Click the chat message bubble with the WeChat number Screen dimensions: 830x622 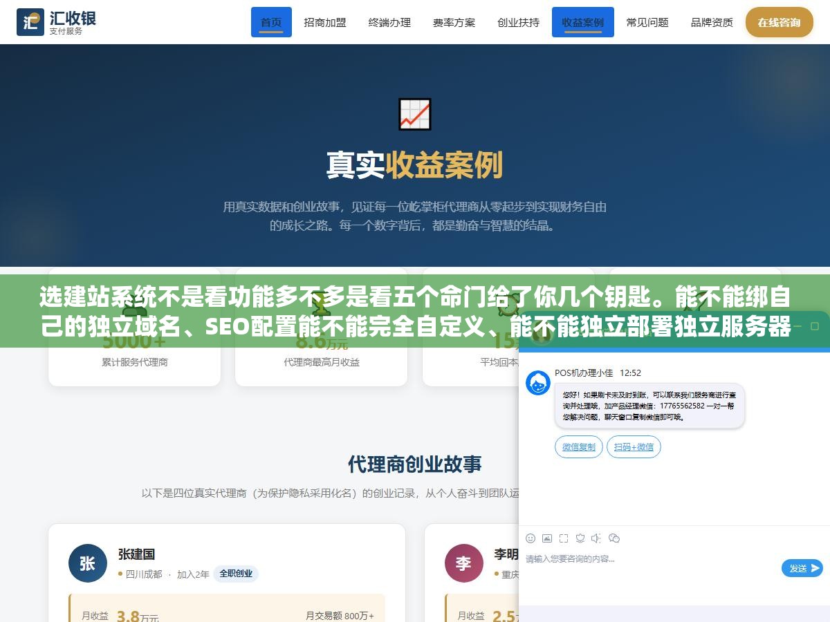[x=649, y=406]
